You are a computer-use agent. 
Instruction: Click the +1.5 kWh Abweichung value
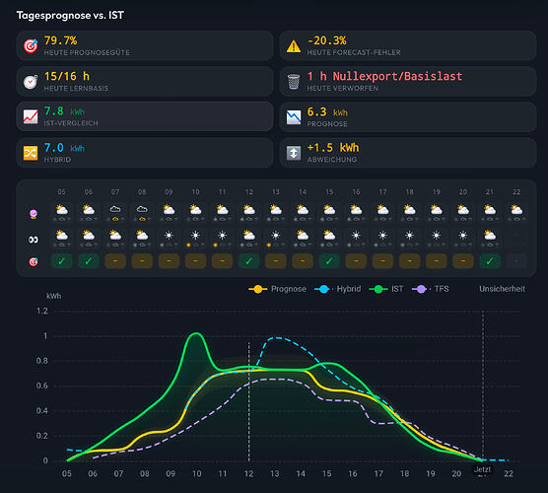pyautogui.click(x=333, y=148)
